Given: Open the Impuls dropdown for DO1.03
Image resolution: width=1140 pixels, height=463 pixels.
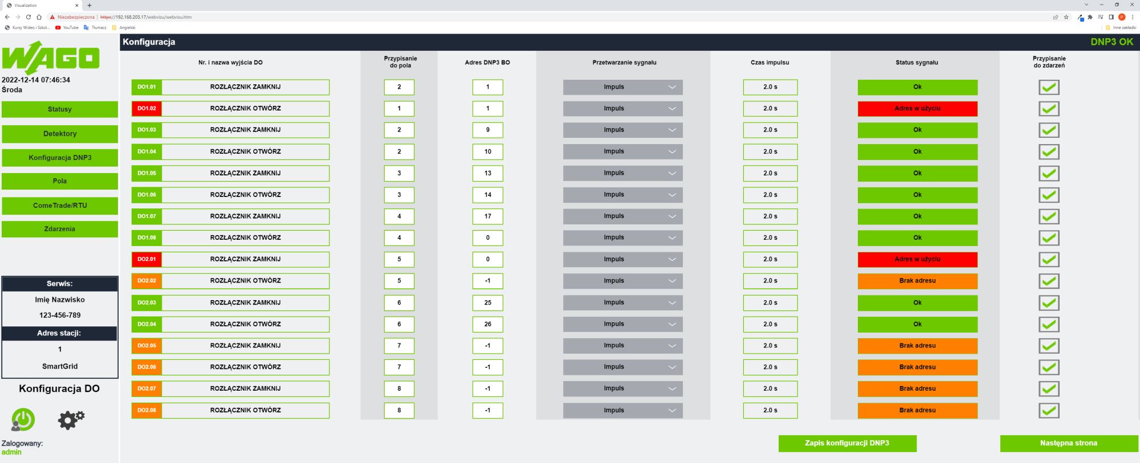Looking at the screenshot, I should (622, 130).
